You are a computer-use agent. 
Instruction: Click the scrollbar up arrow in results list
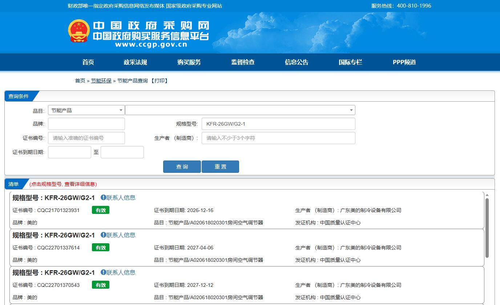(487, 195)
